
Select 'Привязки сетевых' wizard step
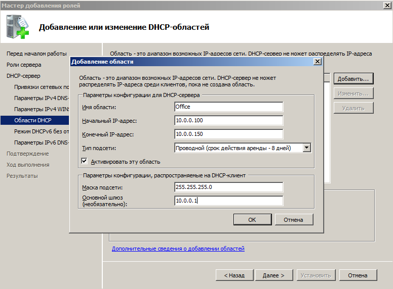tap(42, 87)
